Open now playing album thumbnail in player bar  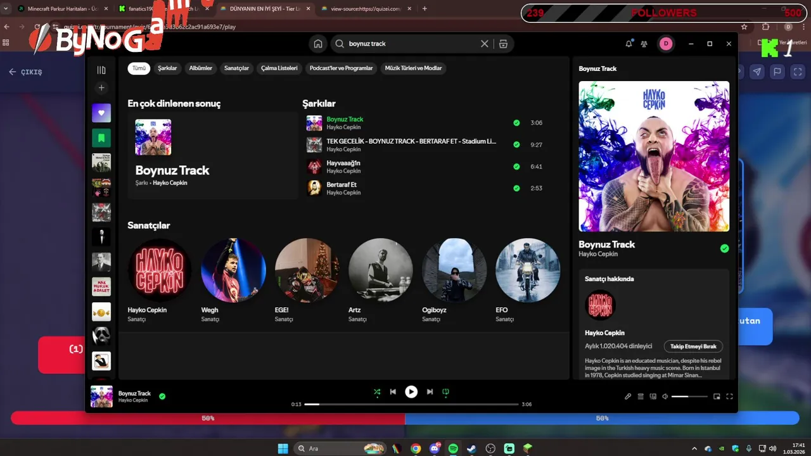coord(101,396)
